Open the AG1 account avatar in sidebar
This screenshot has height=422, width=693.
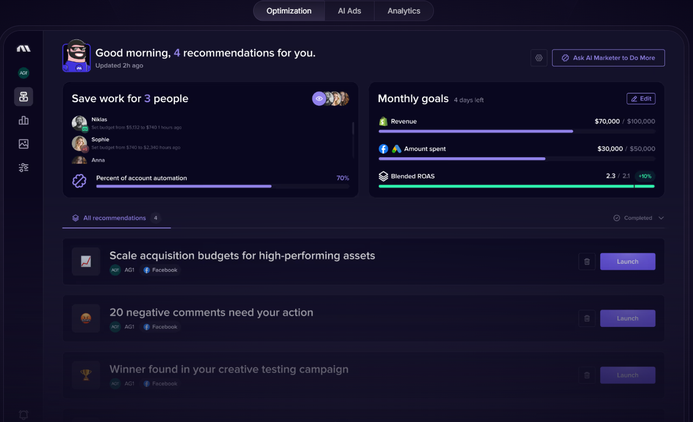point(23,73)
